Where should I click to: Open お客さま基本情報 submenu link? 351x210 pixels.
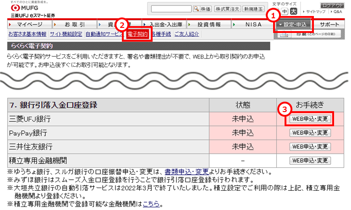coord(27,34)
